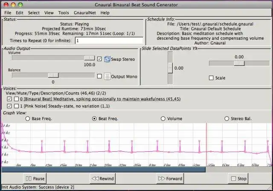Open the Edit menu
The width and height of the screenshot is (273, 191).
tap(20, 13)
